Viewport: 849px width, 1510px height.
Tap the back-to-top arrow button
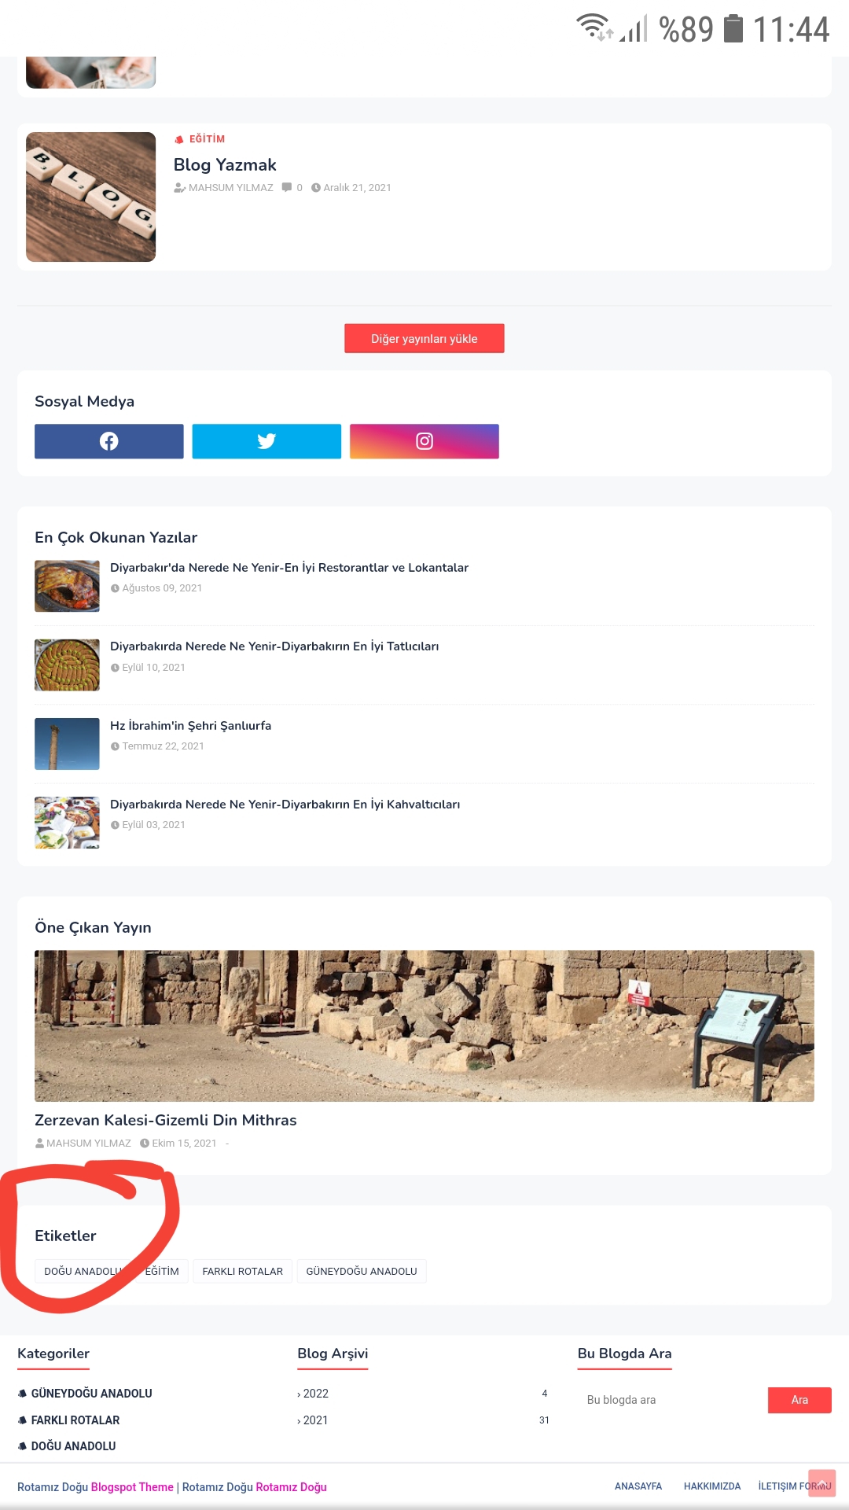click(821, 1482)
